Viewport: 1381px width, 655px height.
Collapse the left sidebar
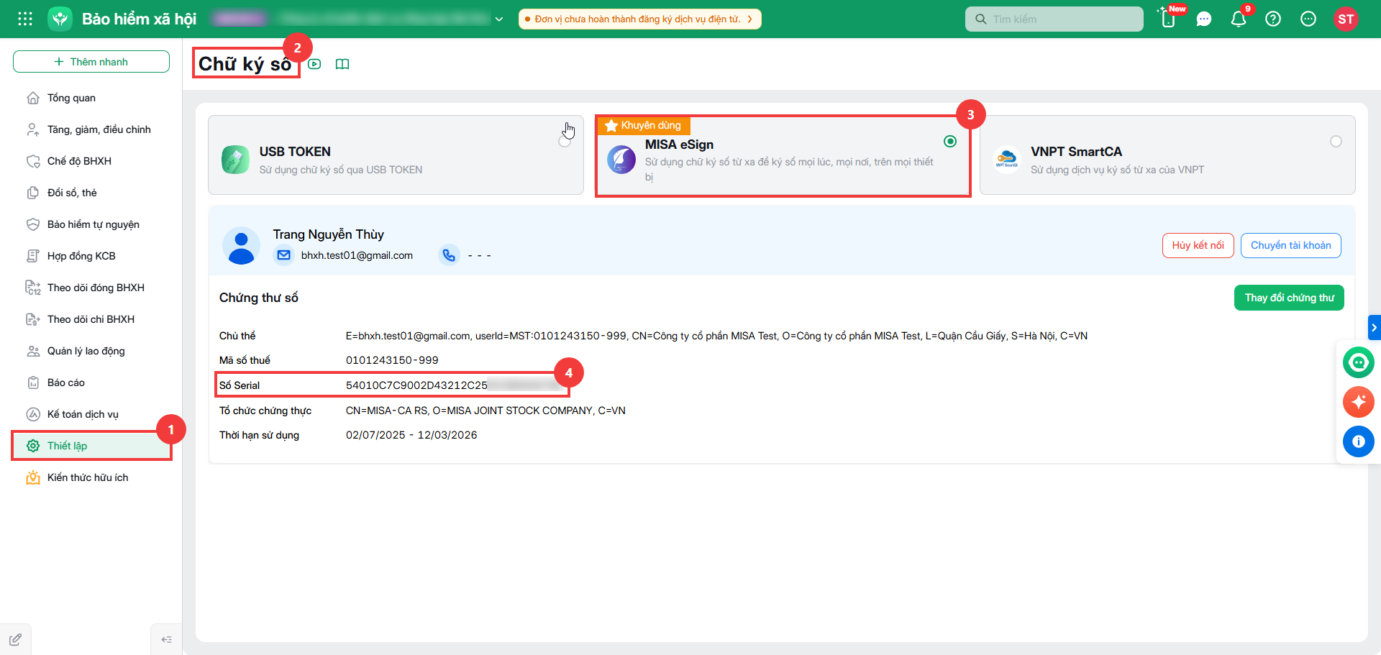click(x=166, y=639)
